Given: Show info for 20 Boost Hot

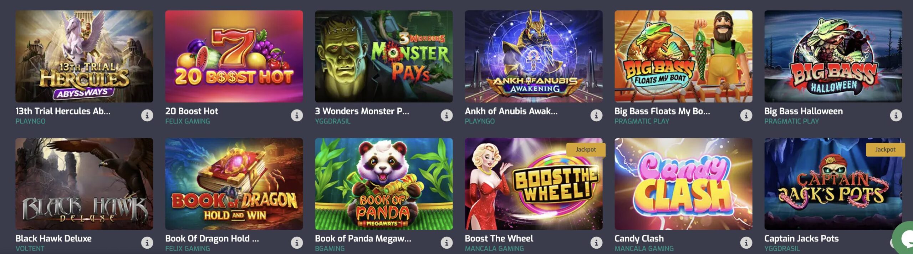Looking at the screenshot, I should tap(297, 115).
